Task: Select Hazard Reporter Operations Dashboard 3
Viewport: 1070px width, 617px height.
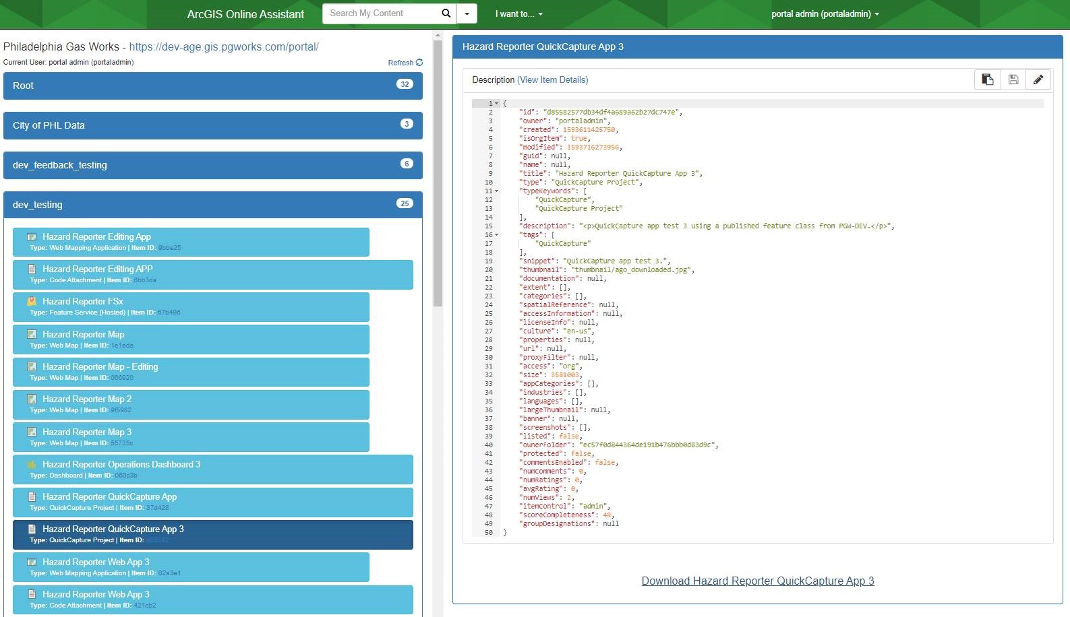Action: point(213,469)
